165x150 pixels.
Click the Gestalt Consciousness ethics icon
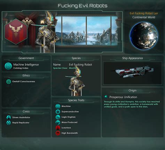[9, 81]
